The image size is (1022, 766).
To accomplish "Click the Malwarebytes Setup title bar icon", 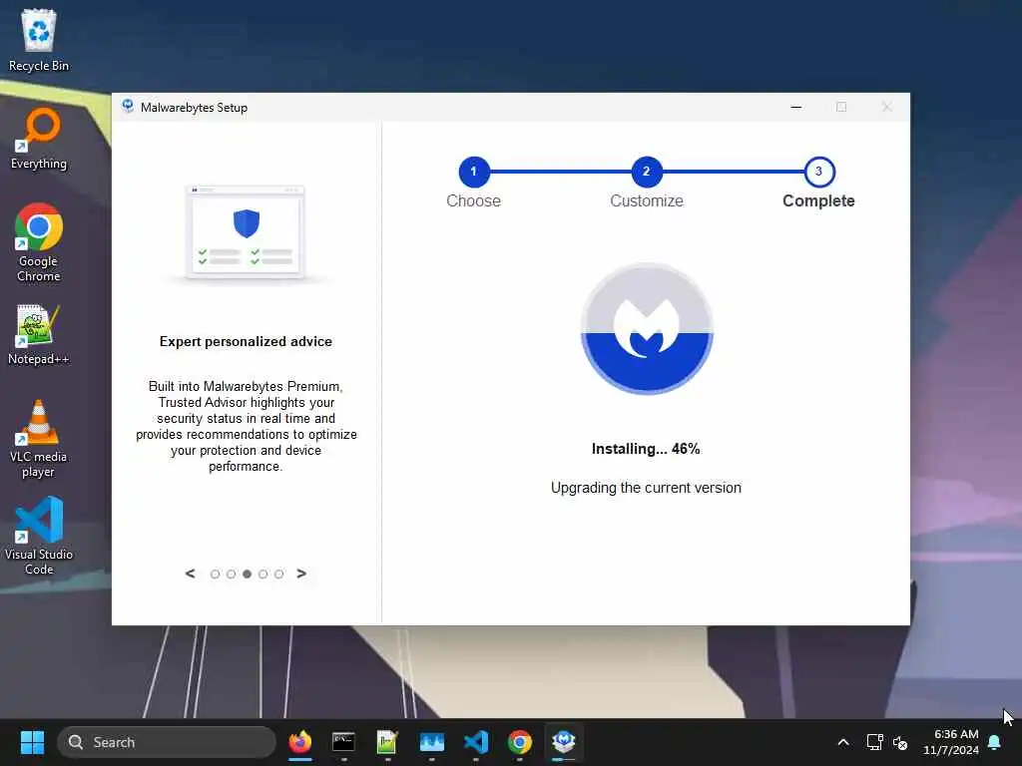I will pos(128,107).
